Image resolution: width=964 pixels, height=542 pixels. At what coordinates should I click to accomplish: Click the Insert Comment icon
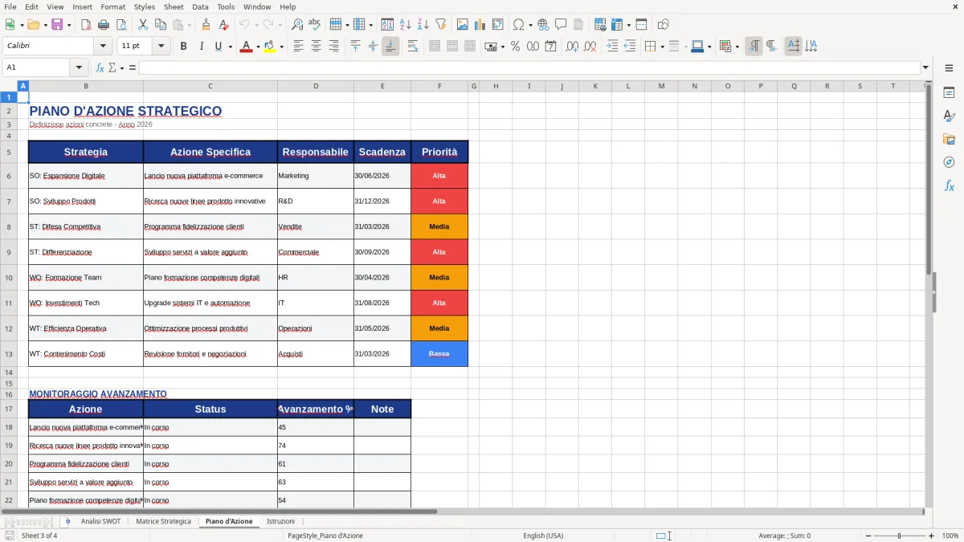coord(561,23)
